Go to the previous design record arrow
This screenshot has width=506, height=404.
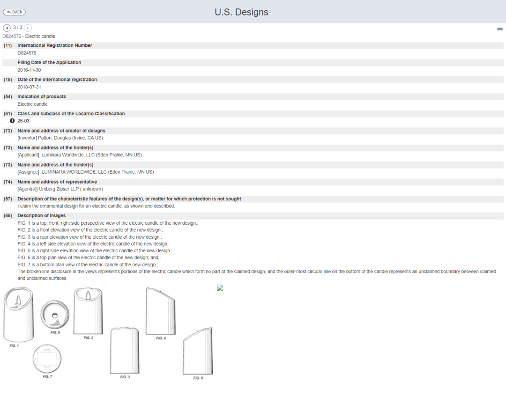(7, 28)
